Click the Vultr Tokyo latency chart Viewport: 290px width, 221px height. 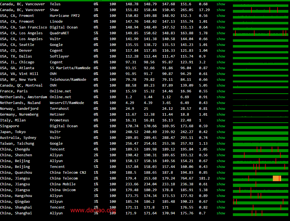260,133
